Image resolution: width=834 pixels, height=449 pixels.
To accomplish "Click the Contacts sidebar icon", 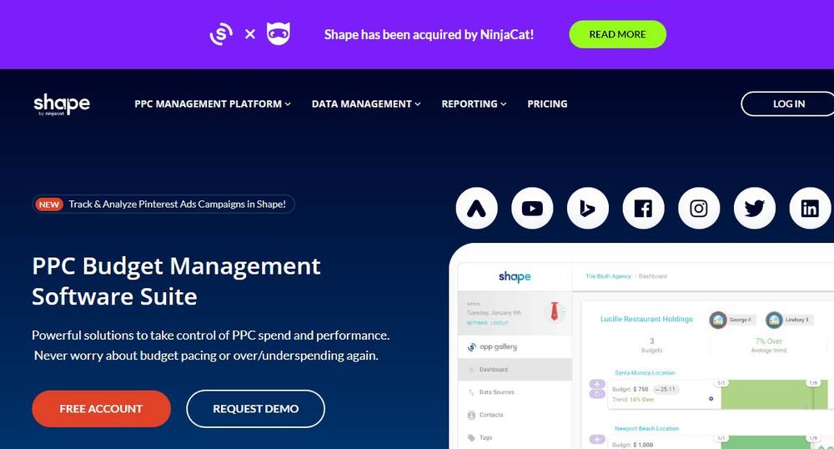I will pos(471,415).
